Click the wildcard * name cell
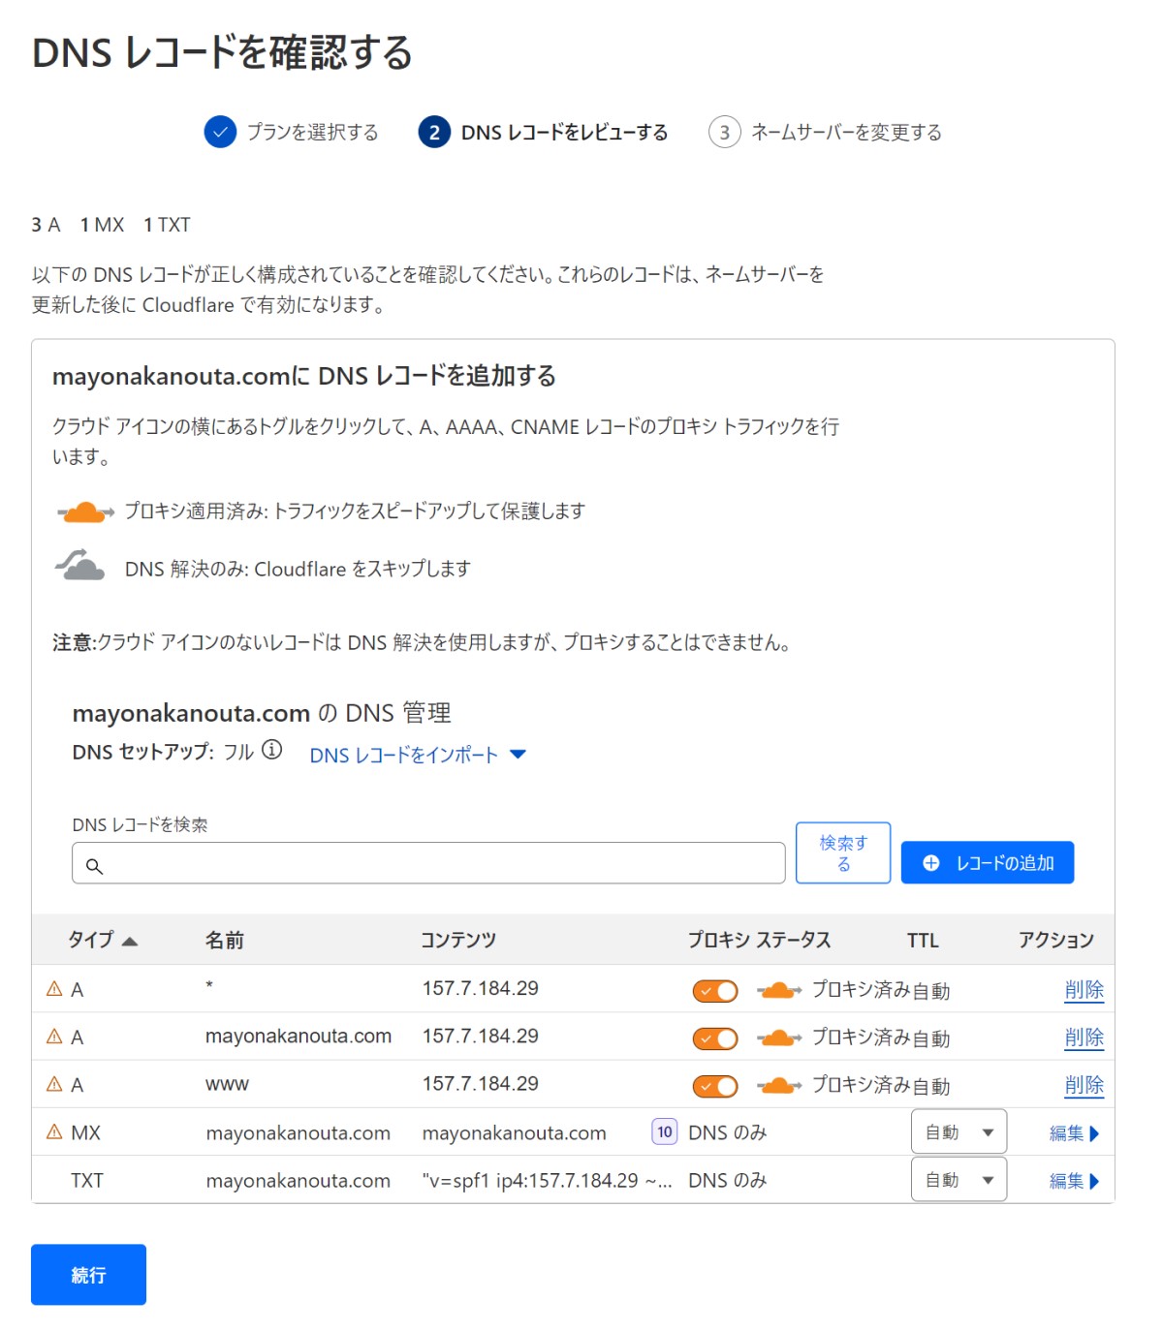Screen dimensions: 1163x1332 click(x=209, y=986)
